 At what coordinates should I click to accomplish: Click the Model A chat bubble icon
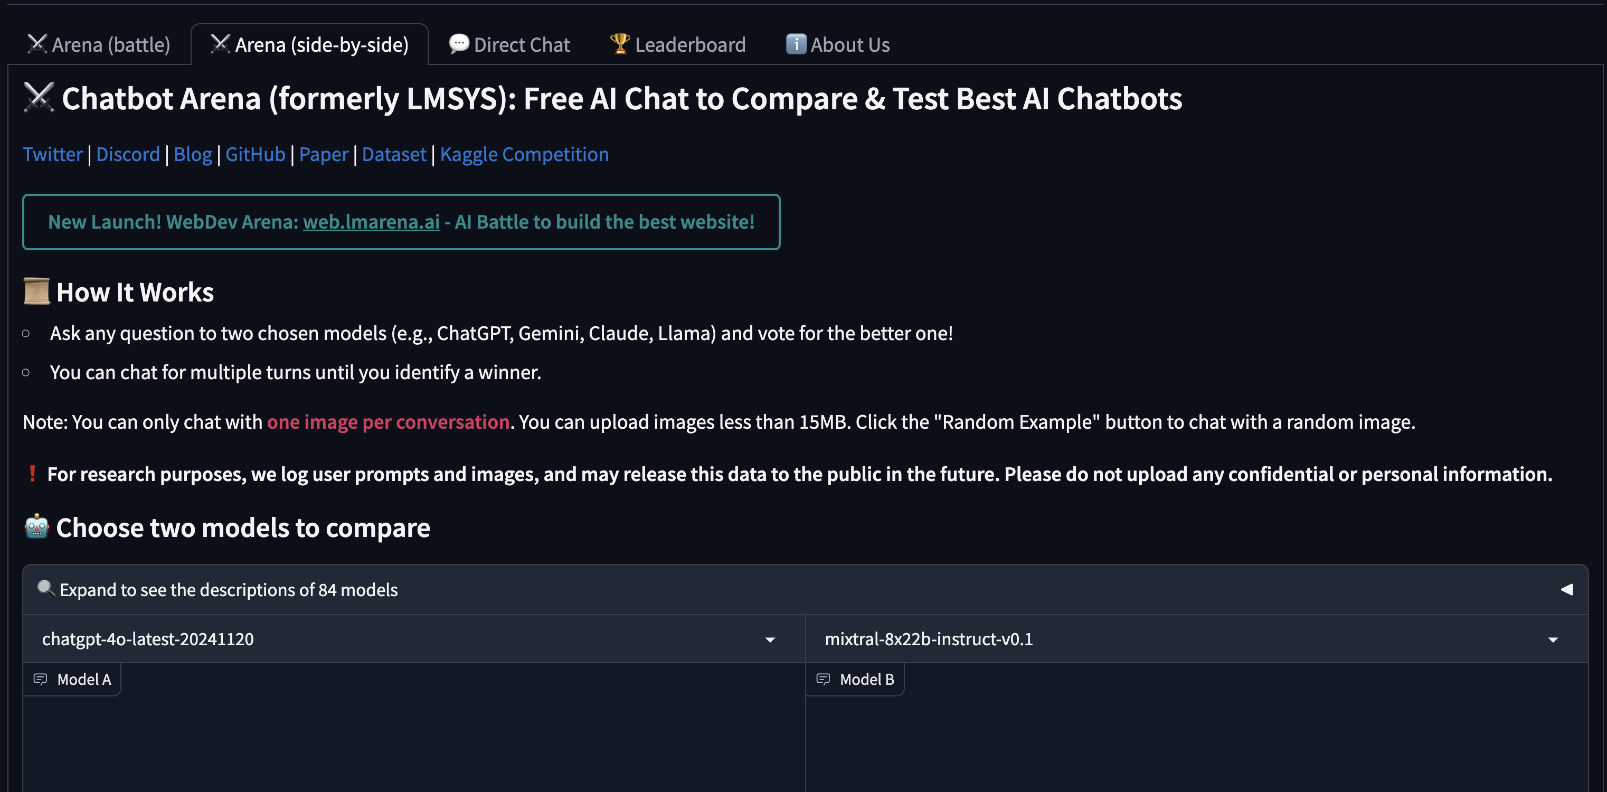pos(41,679)
